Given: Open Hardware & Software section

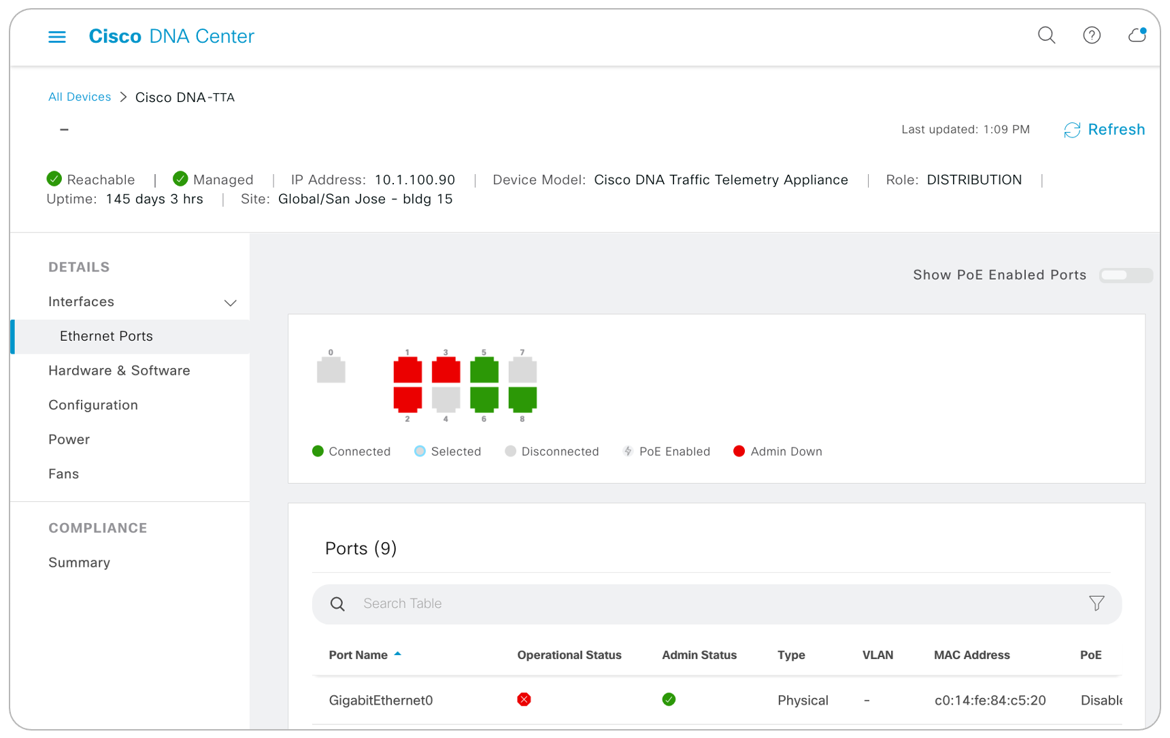Looking at the screenshot, I should click(x=119, y=371).
